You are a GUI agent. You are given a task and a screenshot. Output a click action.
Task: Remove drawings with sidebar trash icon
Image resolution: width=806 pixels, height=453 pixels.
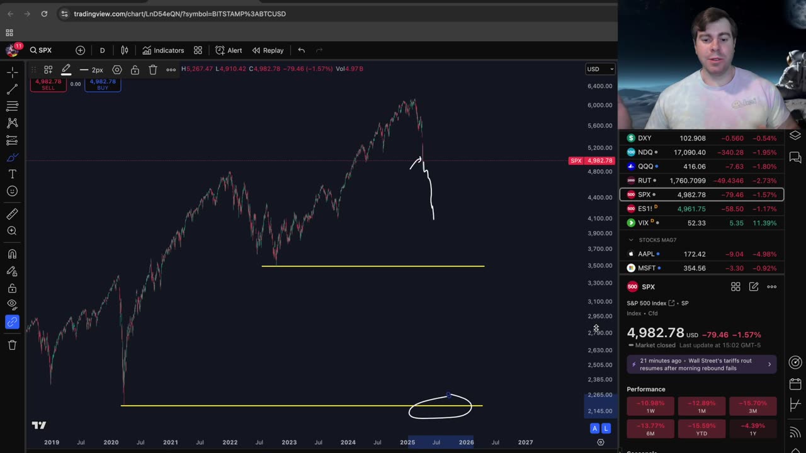coord(12,345)
